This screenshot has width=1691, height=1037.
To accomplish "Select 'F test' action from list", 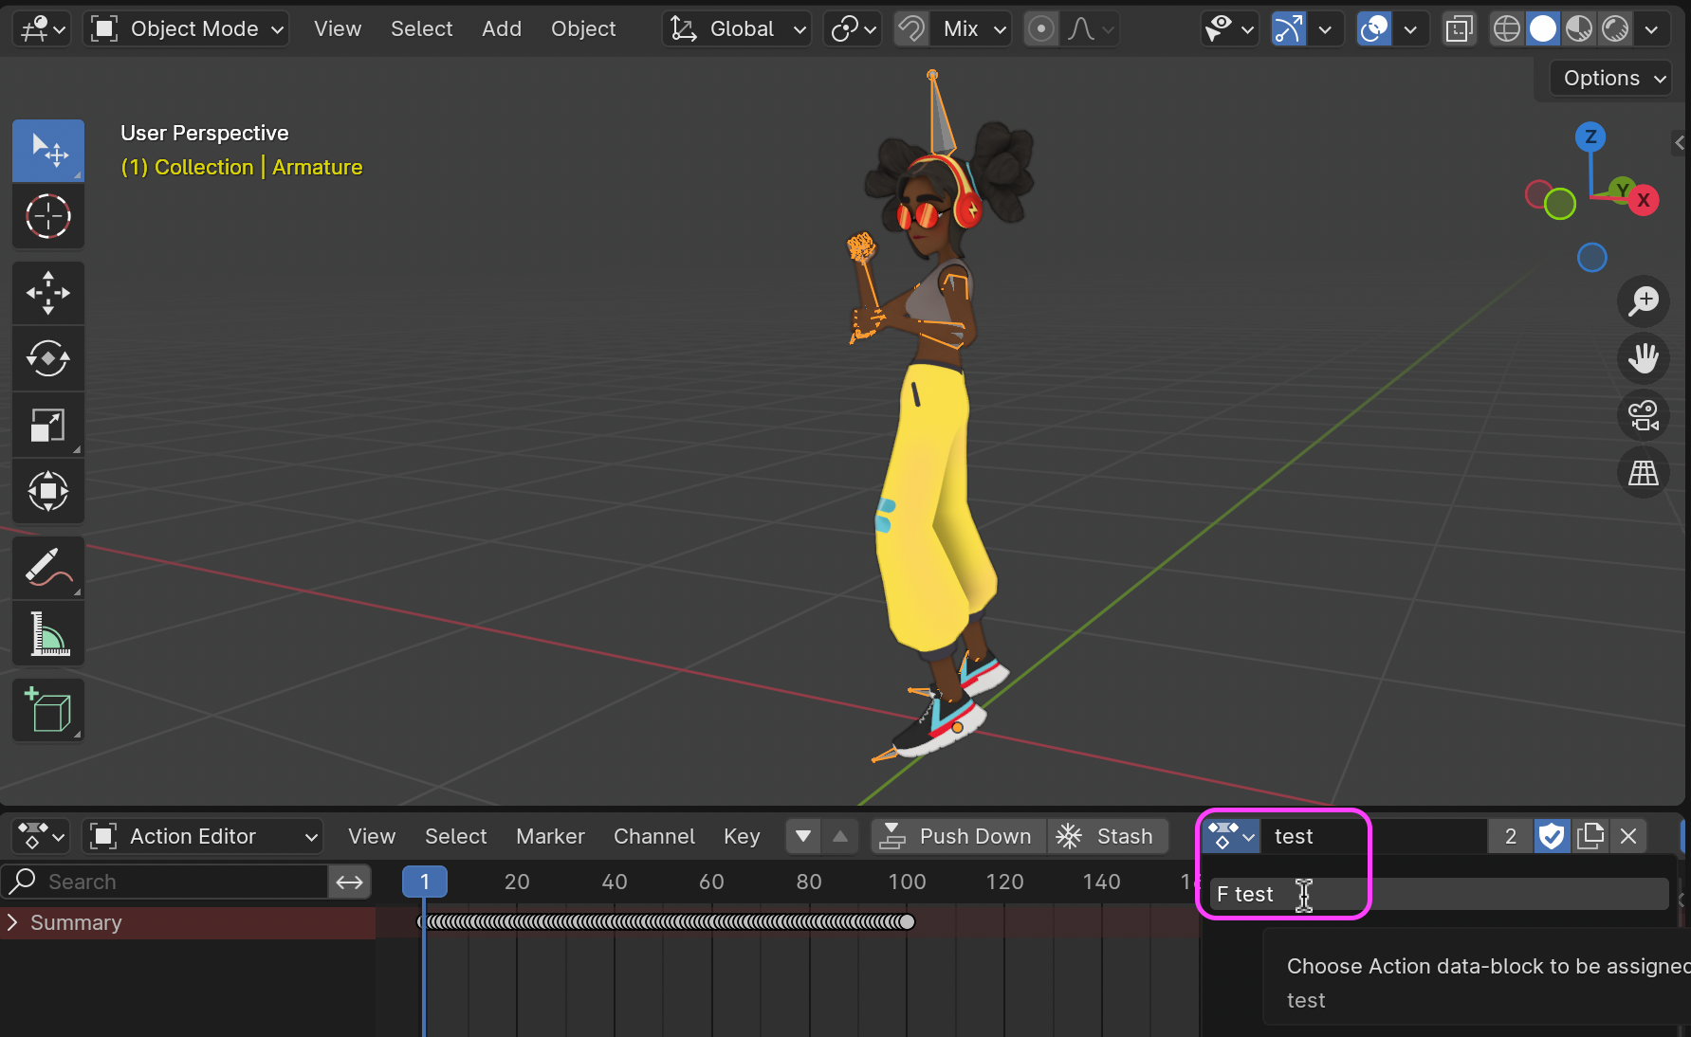I will (1439, 894).
